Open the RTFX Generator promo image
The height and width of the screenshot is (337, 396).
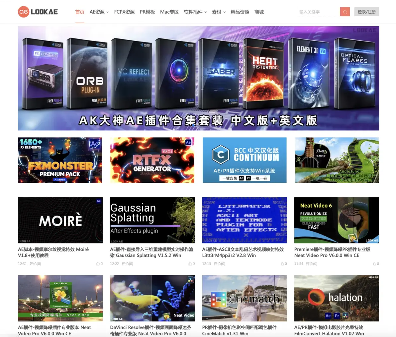pos(152,160)
